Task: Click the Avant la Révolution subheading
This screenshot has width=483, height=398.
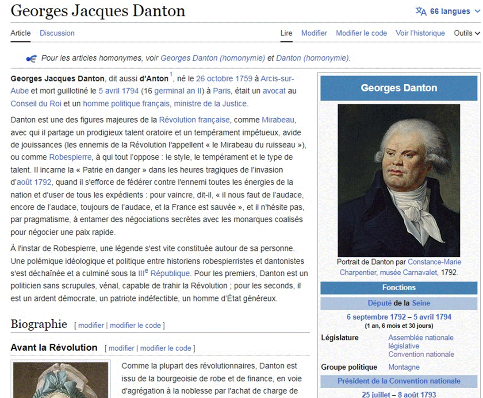Action: pos(54,348)
